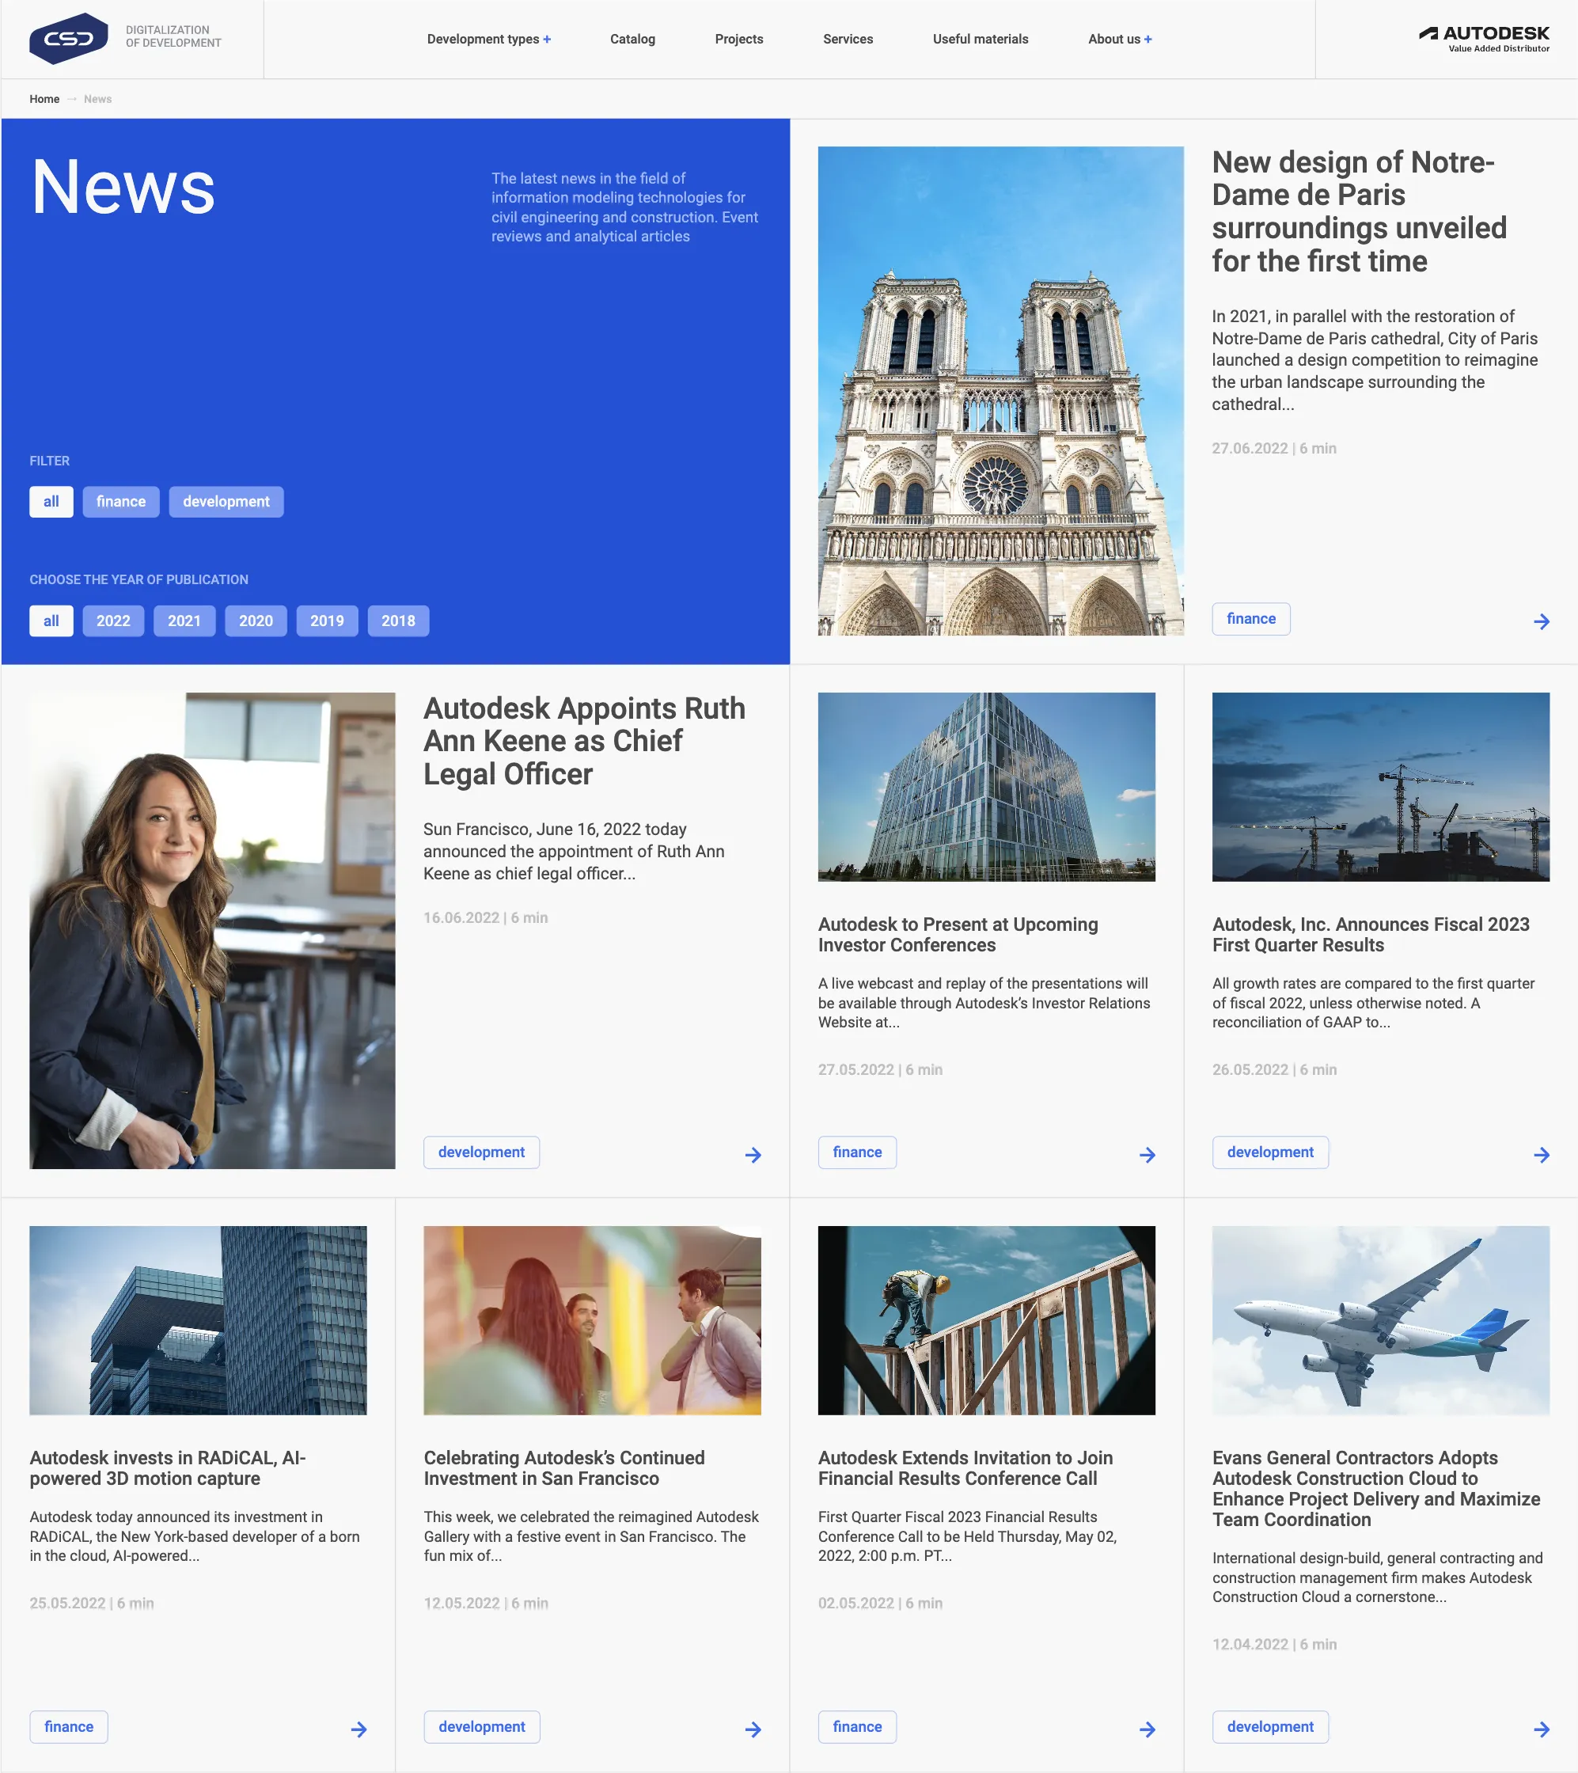Screen dimensions: 1578x1773
Task: Open 'Autodesk to Present at Upcoming Investor Conferences'
Action: pyautogui.click(x=958, y=935)
